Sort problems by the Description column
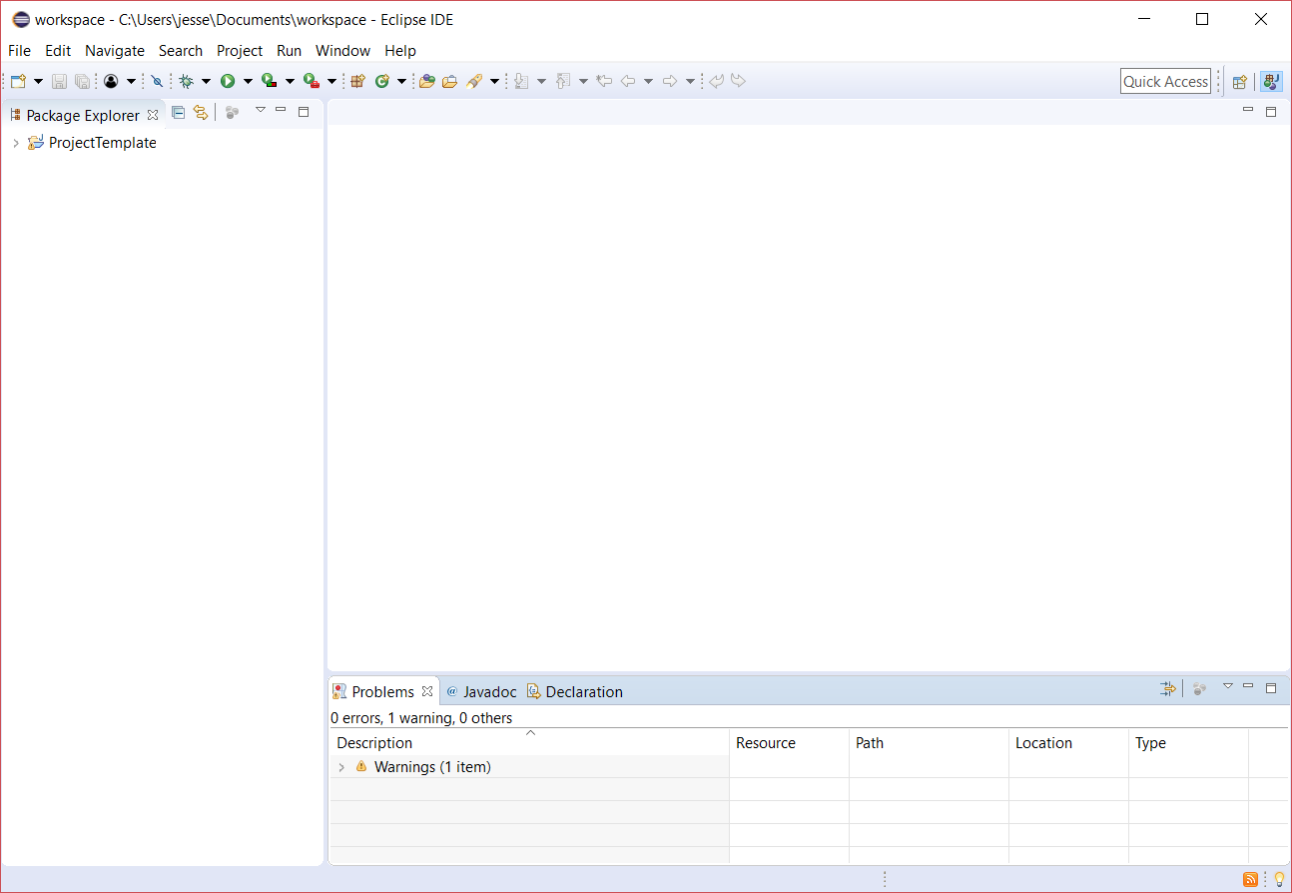The width and height of the screenshot is (1292, 893). pos(374,742)
